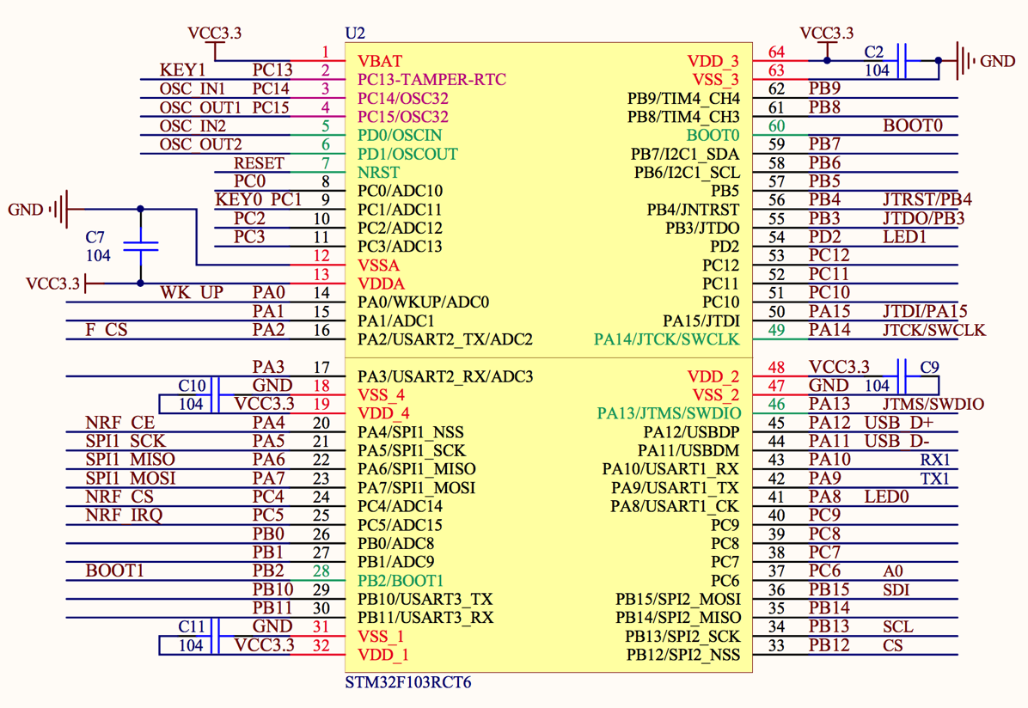The width and height of the screenshot is (1028, 708).
Task: Click pin number 60 of U2
Action: [776, 125]
